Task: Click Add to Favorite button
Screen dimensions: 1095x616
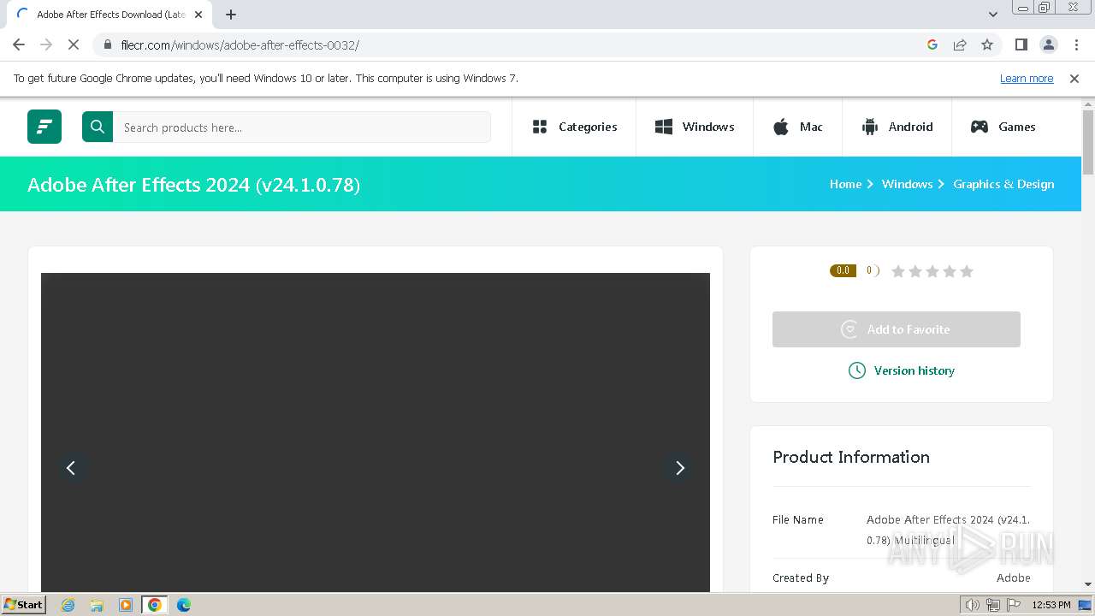Action: pos(897,329)
